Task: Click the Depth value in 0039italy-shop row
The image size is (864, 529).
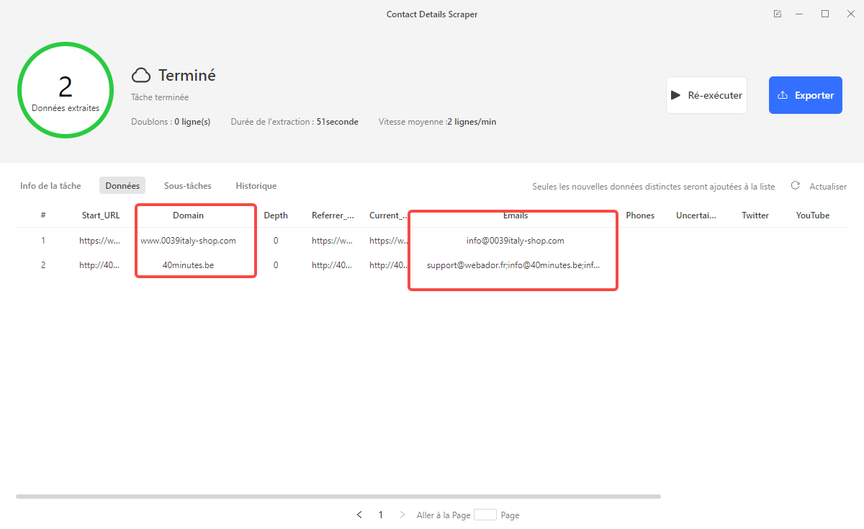Action: [276, 241]
